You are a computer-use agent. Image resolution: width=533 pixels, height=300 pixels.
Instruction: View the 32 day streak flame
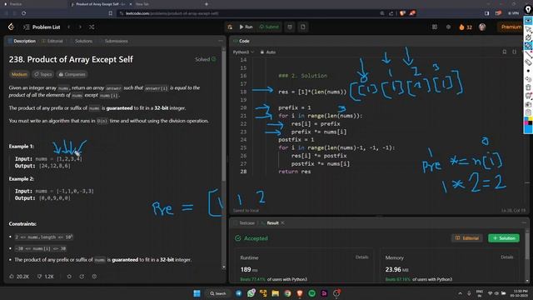(466, 27)
